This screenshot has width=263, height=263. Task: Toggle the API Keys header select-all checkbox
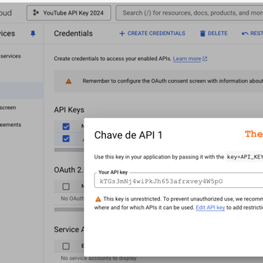[66, 126]
